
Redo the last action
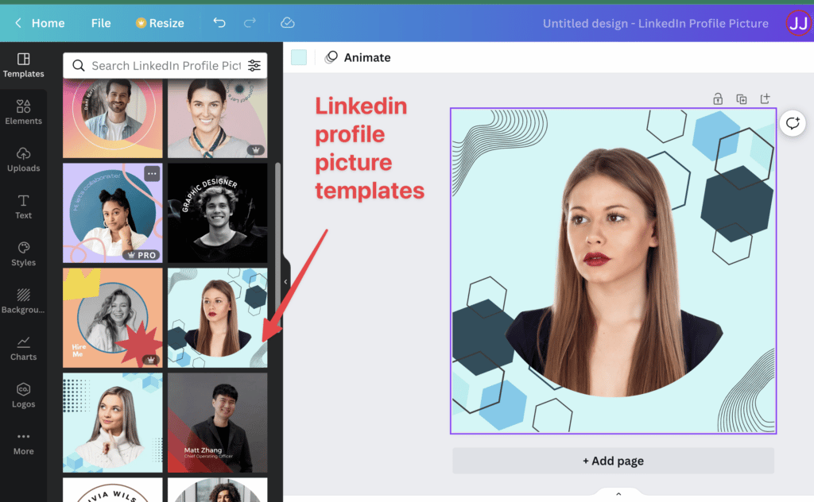tap(250, 23)
